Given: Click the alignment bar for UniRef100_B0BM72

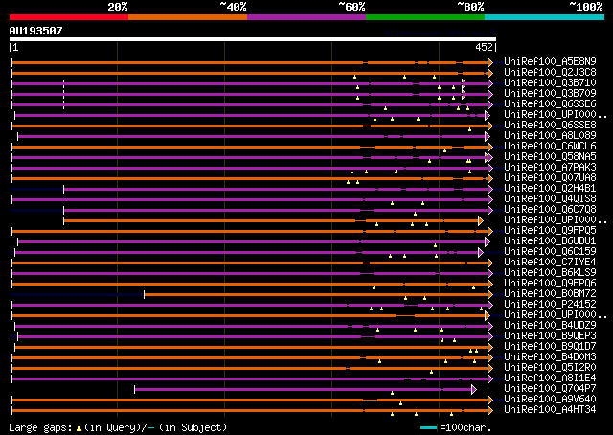Looking at the screenshot, I should [x=316, y=294].
